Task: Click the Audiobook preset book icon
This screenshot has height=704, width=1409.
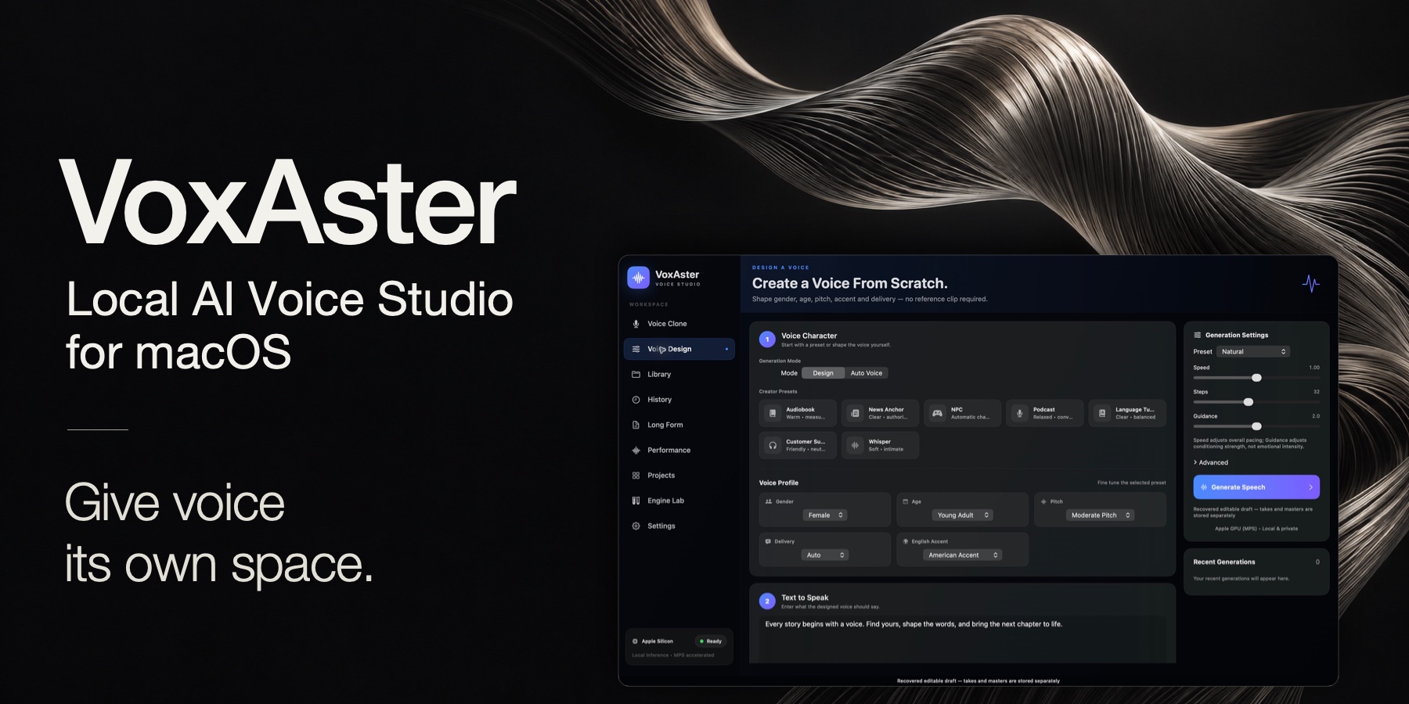Action: [773, 413]
